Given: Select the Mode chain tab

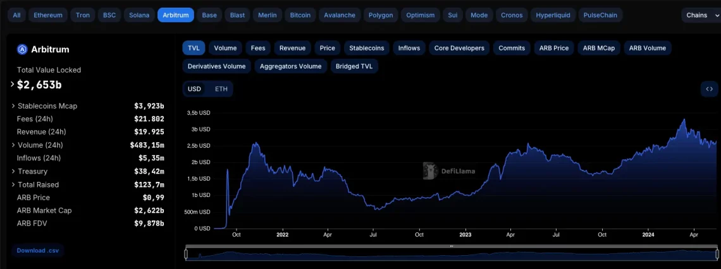Looking at the screenshot, I should 479,15.
